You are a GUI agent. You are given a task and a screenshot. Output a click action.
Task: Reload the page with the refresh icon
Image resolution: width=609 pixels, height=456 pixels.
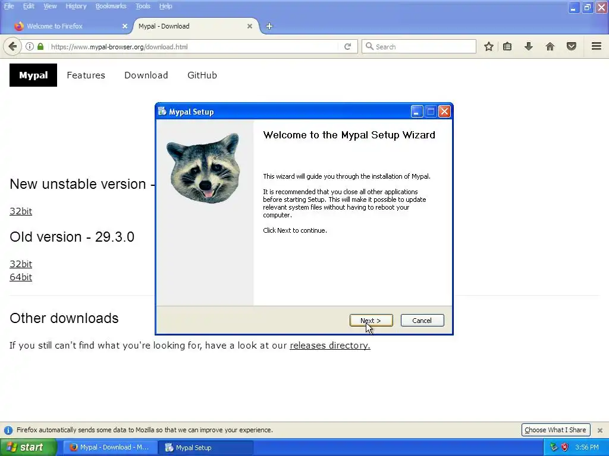(x=347, y=46)
